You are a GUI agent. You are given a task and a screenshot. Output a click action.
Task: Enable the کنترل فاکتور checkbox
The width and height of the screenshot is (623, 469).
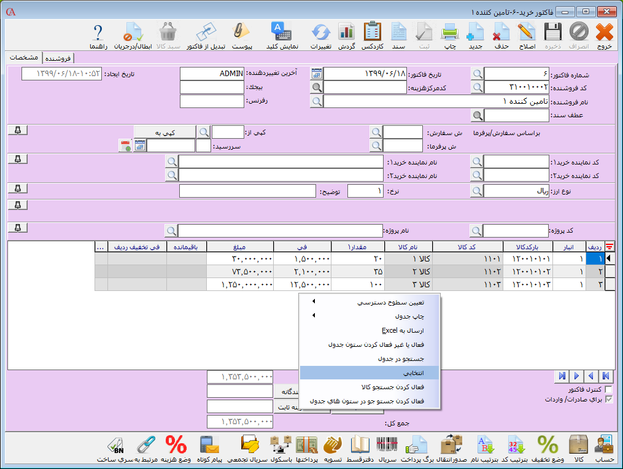[x=609, y=390]
